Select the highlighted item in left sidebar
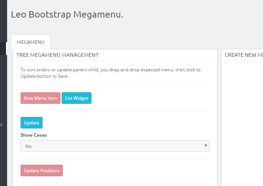Viewport: 263px width, 186px height. click(3, 49)
